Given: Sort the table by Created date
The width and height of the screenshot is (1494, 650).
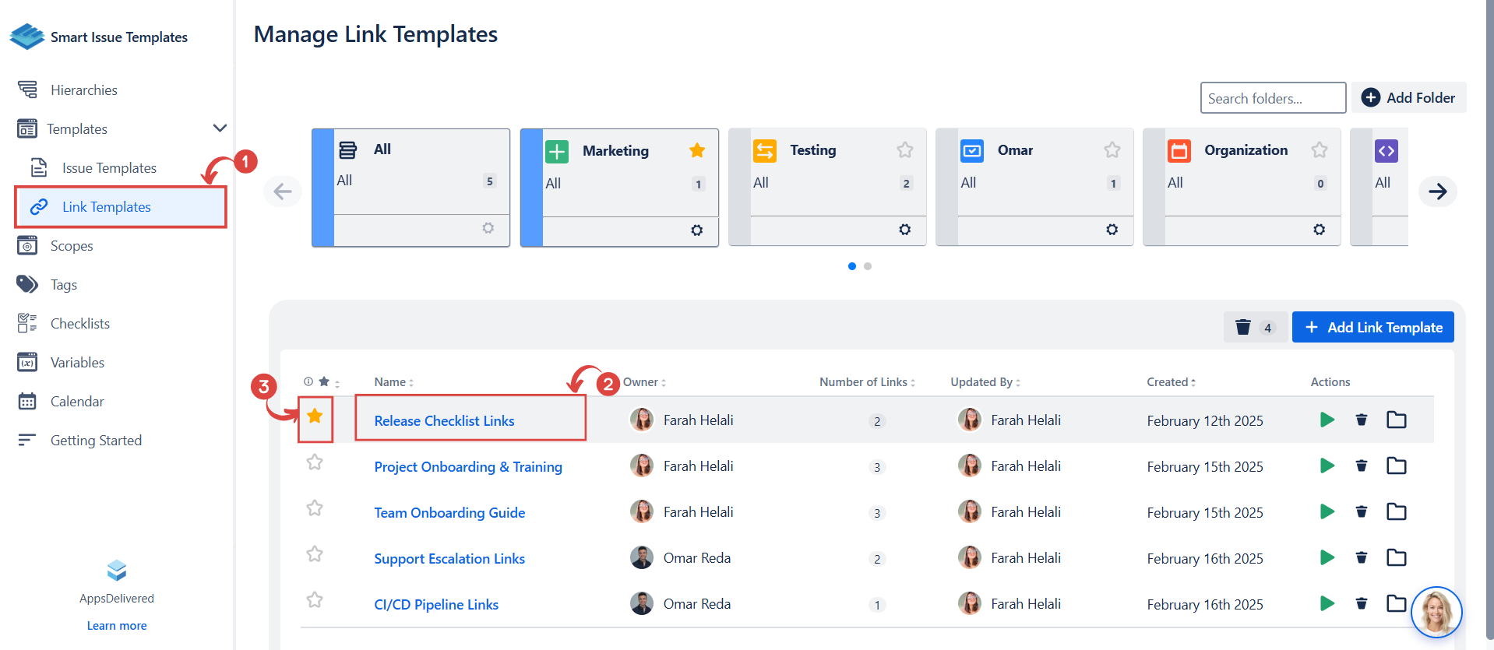Looking at the screenshot, I should (1171, 382).
